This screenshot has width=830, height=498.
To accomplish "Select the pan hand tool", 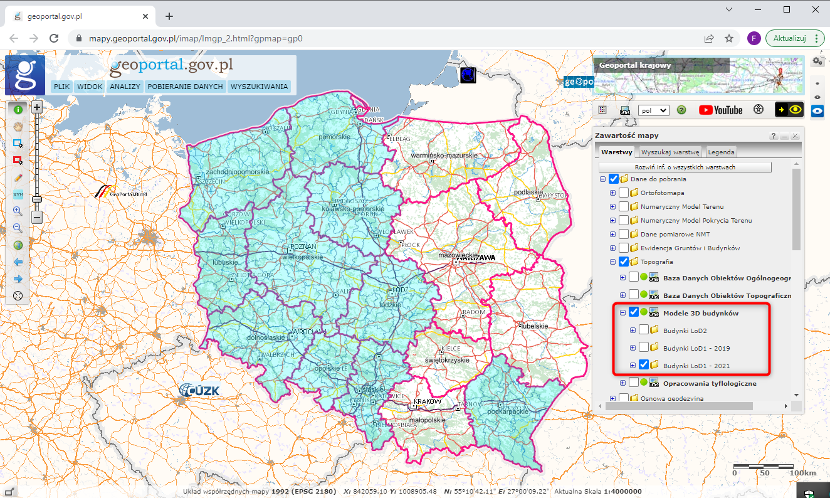I will click(18, 126).
